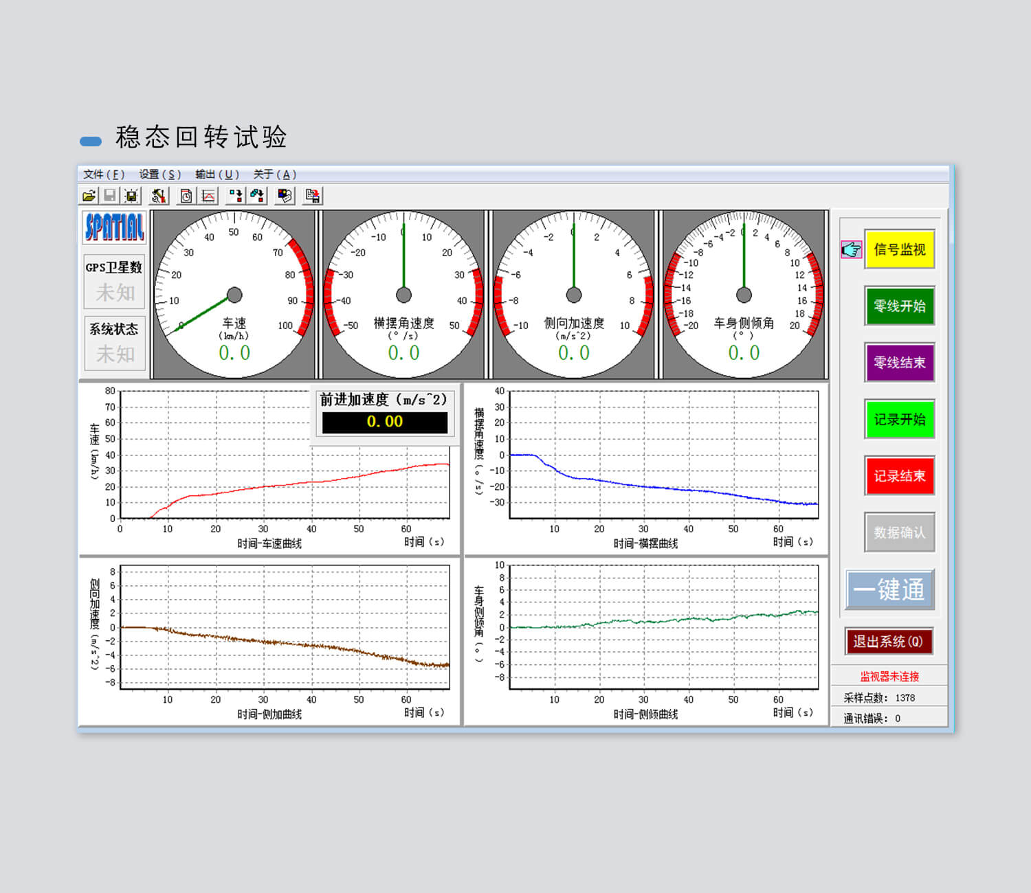Click the stopwatch document toolbar icon

(186, 196)
